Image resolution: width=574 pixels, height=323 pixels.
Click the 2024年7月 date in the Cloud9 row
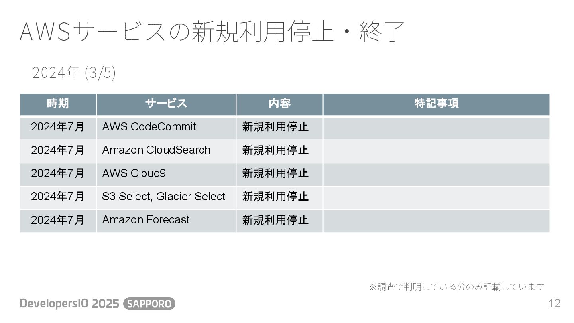click(x=58, y=174)
